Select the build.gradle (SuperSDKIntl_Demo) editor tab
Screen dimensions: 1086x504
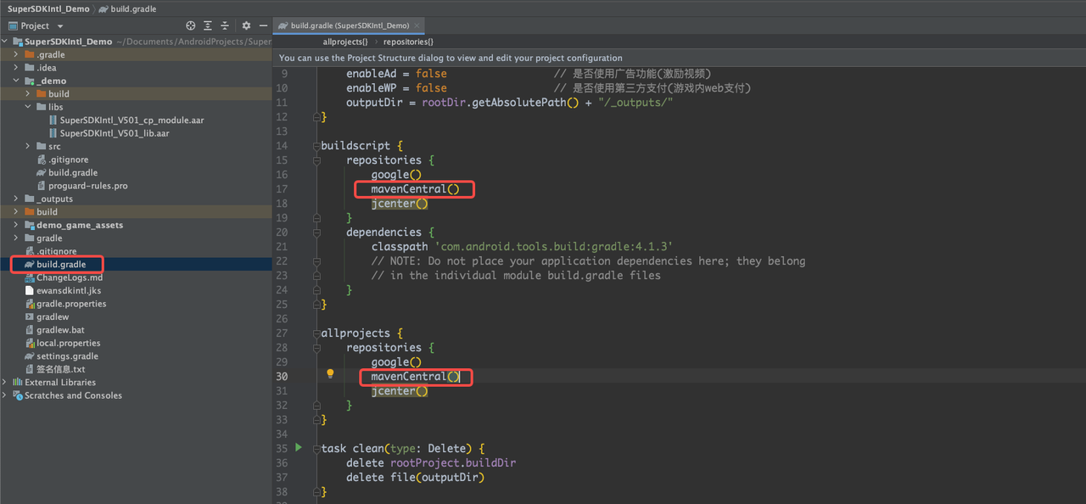(350, 26)
